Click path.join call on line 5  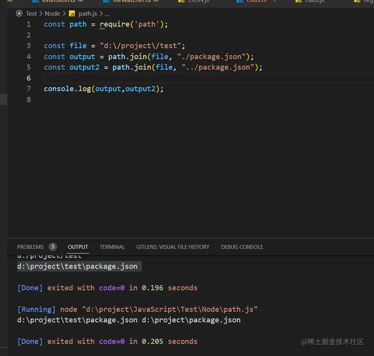click(x=132, y=67)
